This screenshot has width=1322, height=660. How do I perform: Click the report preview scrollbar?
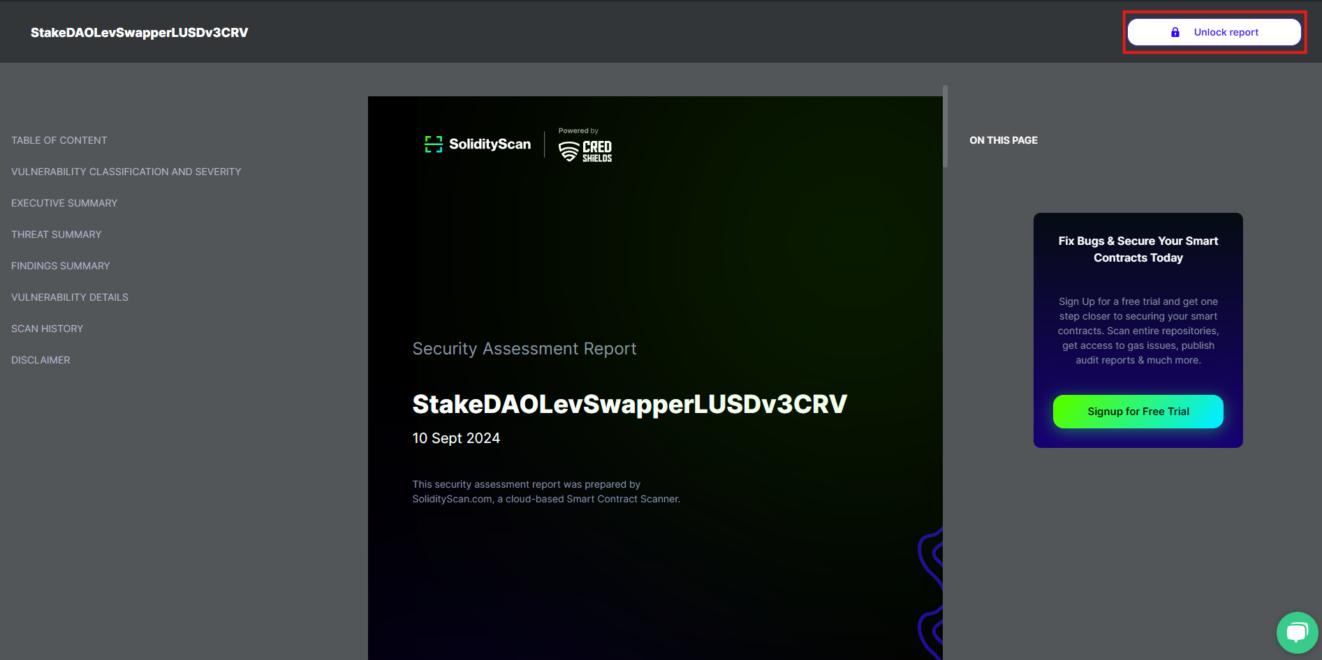(945, 127)
